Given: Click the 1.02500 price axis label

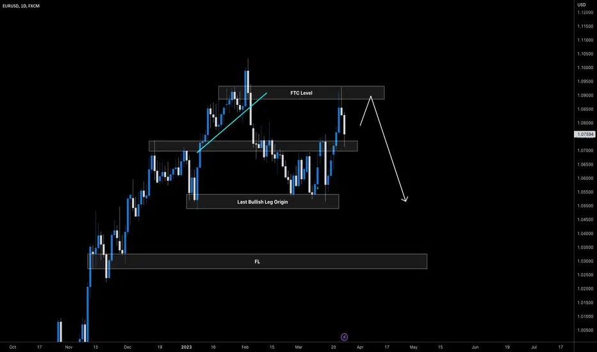Looking at the screenshot, I should tap(585, 275).
